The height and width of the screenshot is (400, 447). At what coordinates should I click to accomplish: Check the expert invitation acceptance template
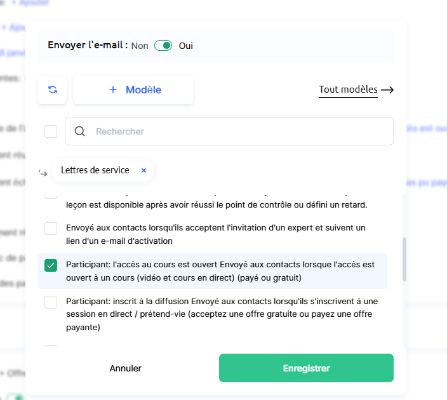pyautogui.click(x=51, y=229)
